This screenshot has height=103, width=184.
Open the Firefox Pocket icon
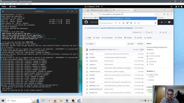coord(164,14)
